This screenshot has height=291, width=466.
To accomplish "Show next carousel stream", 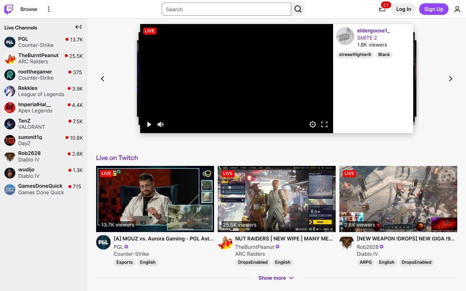I will (451, 79).
